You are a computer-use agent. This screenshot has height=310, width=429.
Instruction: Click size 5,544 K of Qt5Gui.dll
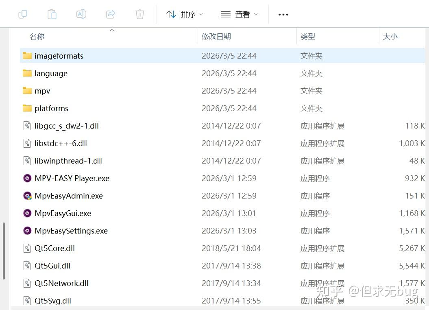412,266
